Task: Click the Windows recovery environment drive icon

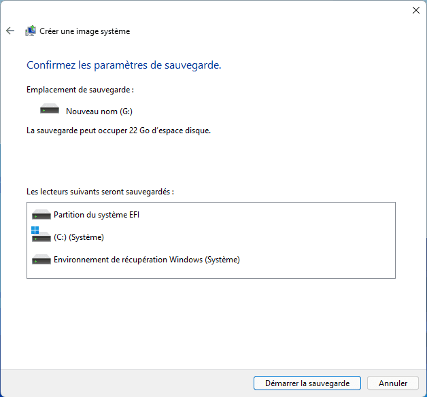Action: click(41, 260)
